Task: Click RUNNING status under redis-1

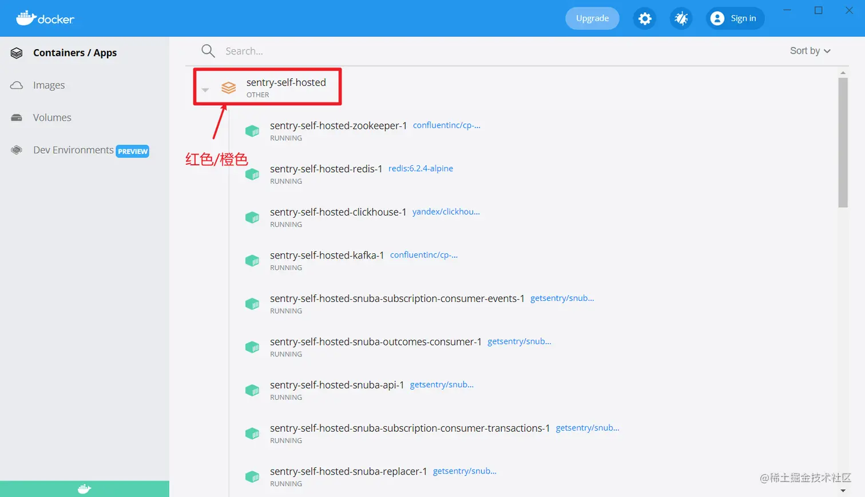Action: pyautogui.click(x=286, y=181)
